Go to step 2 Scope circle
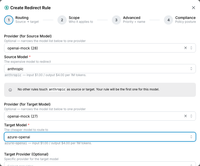 pyautogui.click(x=62, y=20)
